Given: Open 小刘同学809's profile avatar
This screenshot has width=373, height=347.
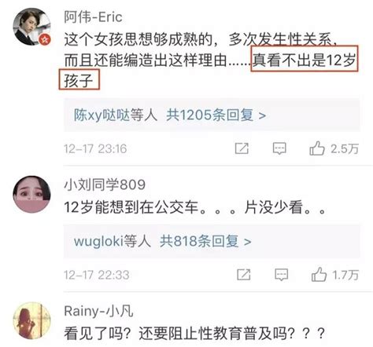Looking at the screenshot, I should [x=31, y=194].
